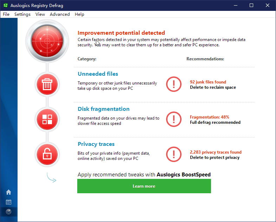Open the Help menu
Viewport: 276px width, 222px height.
click(x=79, y=14)
